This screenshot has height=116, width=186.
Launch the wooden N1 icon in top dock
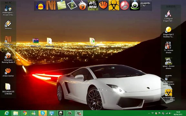[51, 5]
